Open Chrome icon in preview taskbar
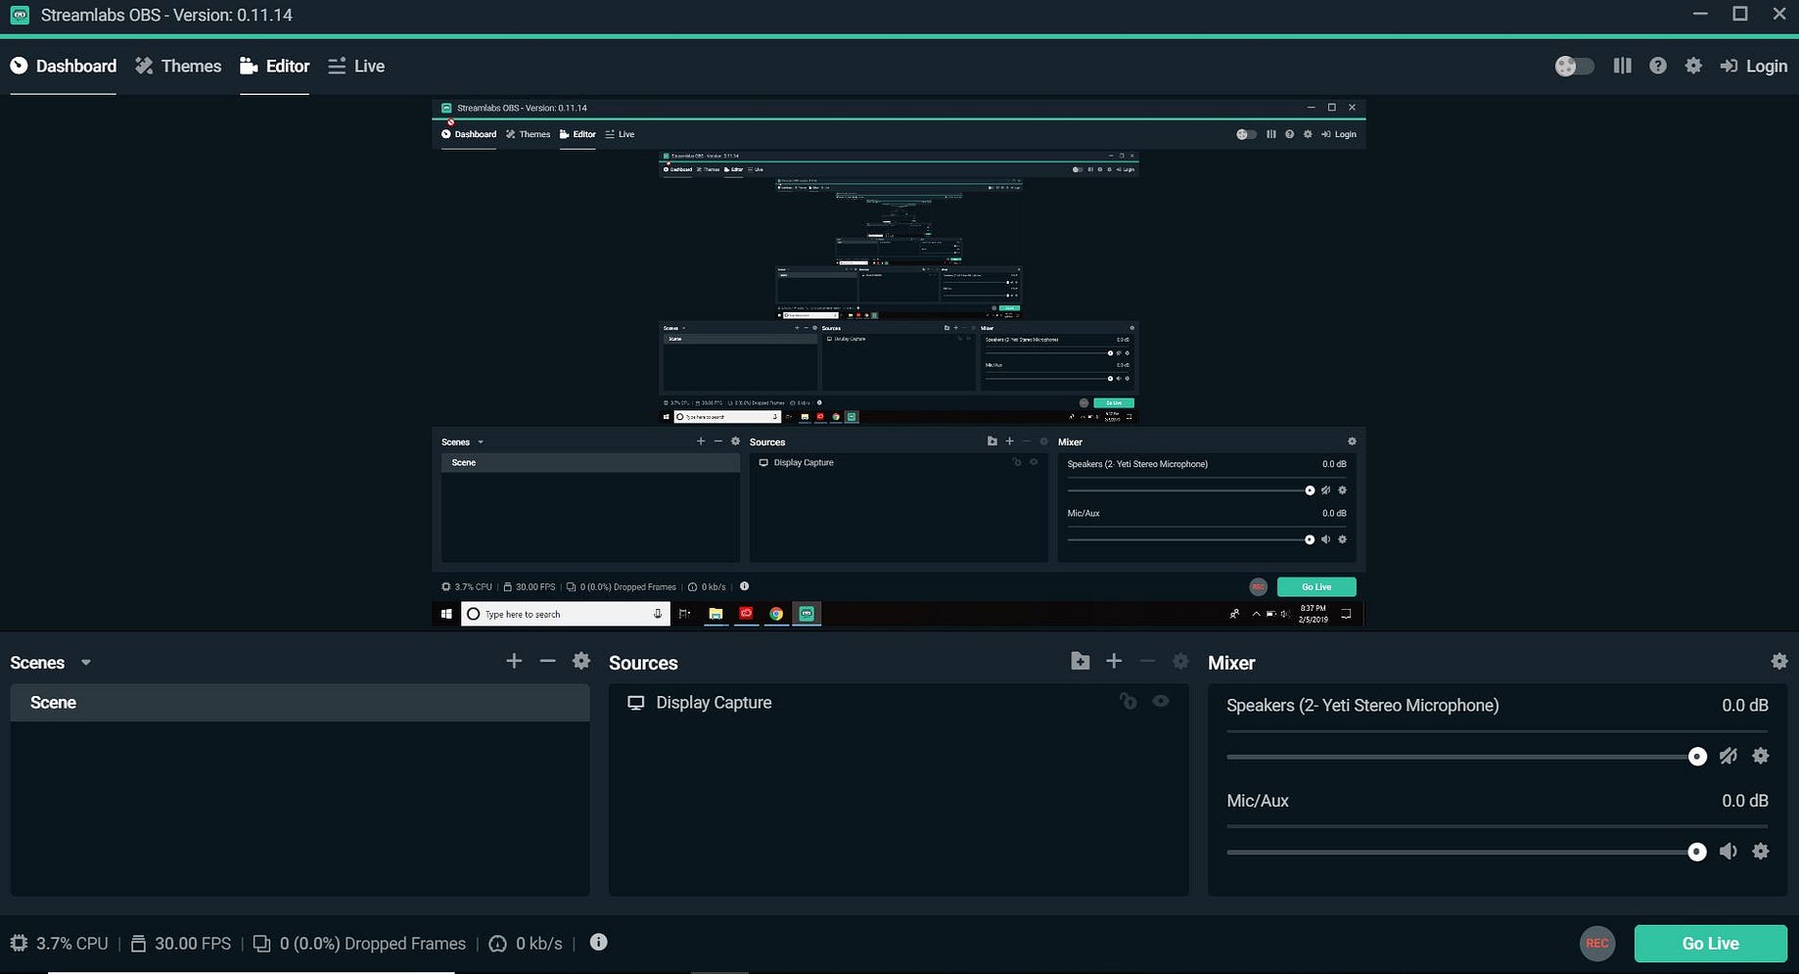Image resolution: width=1799 pixels, height=974 pixels. 776,614
